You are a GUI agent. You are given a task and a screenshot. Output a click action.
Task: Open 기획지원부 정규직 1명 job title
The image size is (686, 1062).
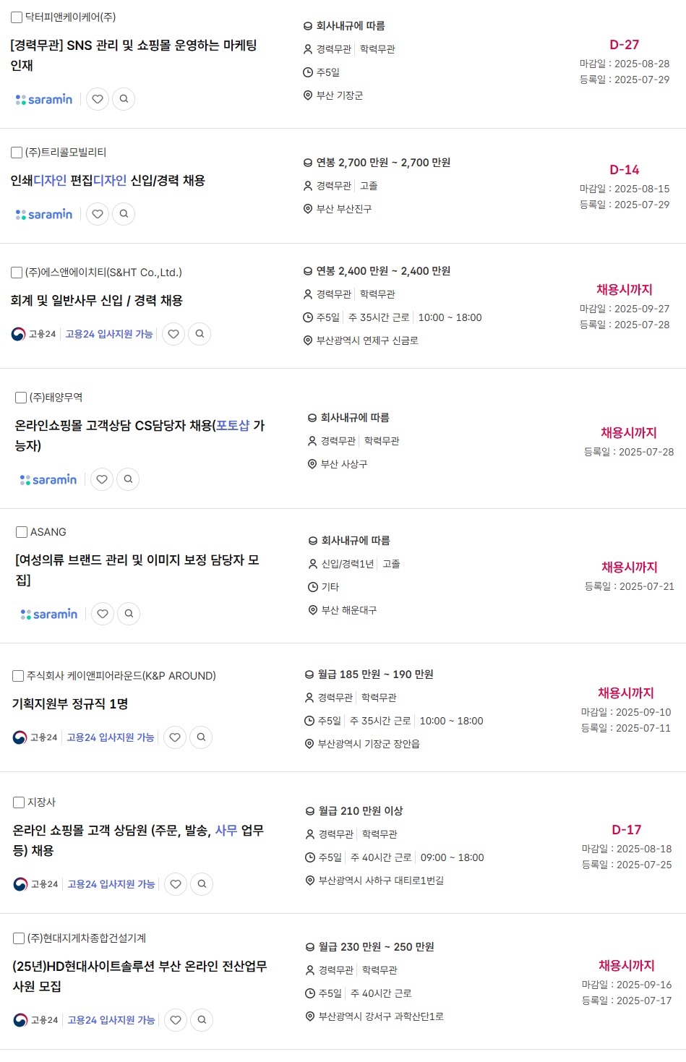[70, 704]
